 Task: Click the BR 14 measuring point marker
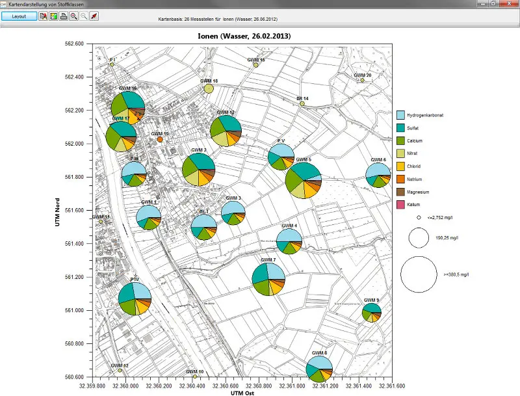tap(302, 104)
